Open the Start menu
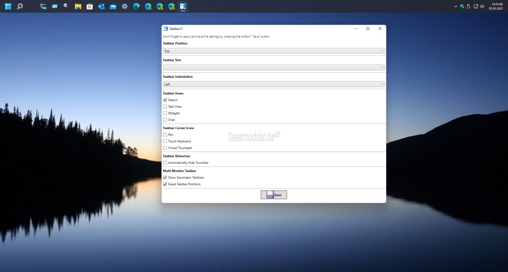Viewport: 508px width, 272px height. (x=8, y=6)
